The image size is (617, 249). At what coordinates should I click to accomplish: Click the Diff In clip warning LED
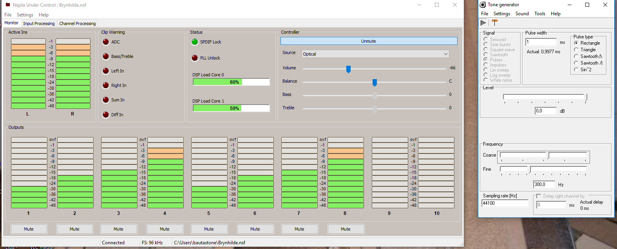click(106, 115)
